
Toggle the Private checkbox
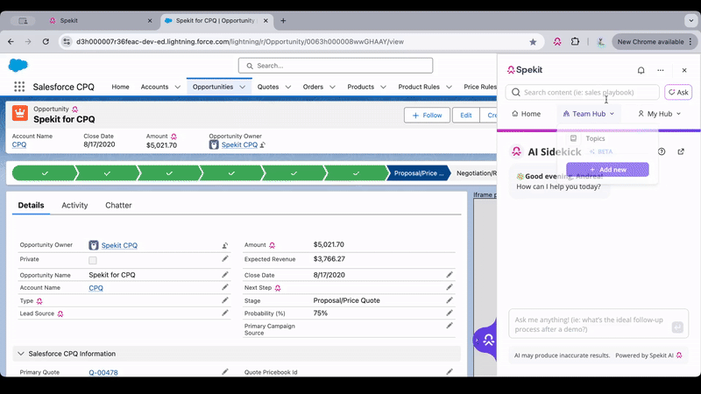click(93, 260)
